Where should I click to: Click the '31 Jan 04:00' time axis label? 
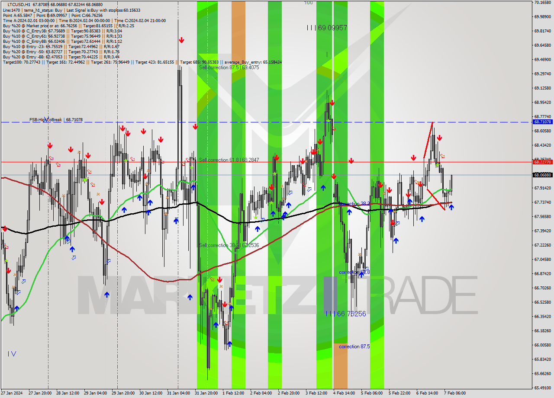tap(178, 393)
